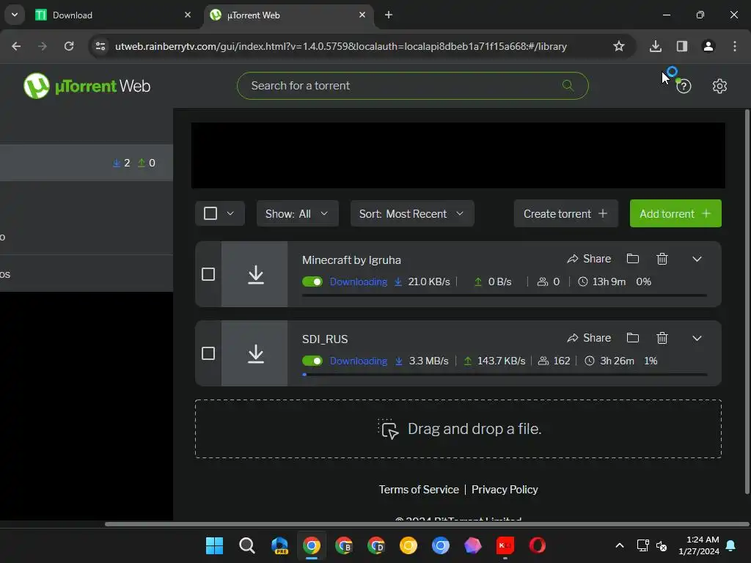The height and width of the screenshot is (563, 751).
Task: Select SDI_RUS checkbox
Action: tap(208, 353)
